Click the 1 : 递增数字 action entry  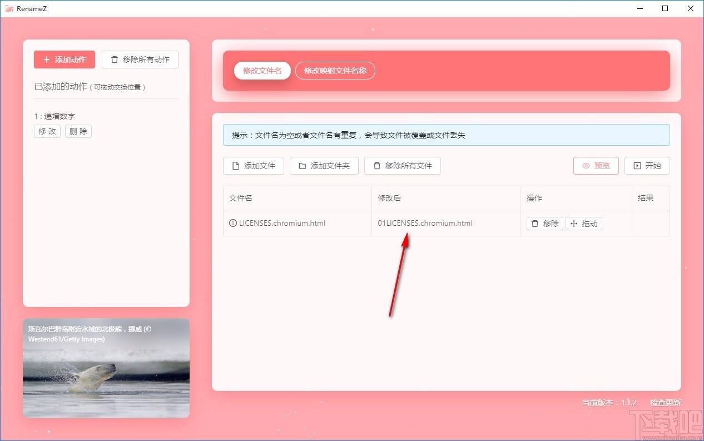click(54, 116)
